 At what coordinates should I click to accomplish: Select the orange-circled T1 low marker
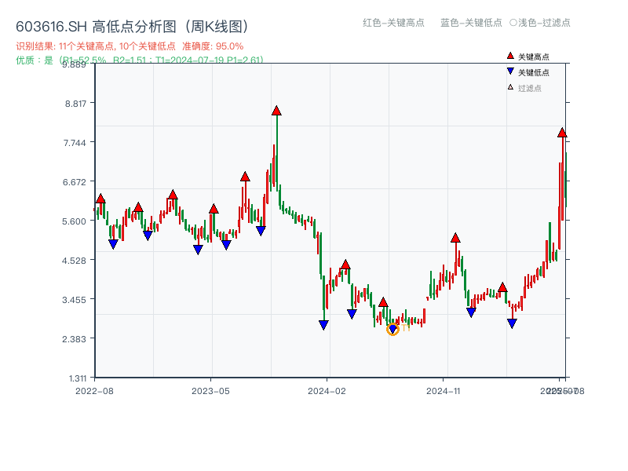393,329
